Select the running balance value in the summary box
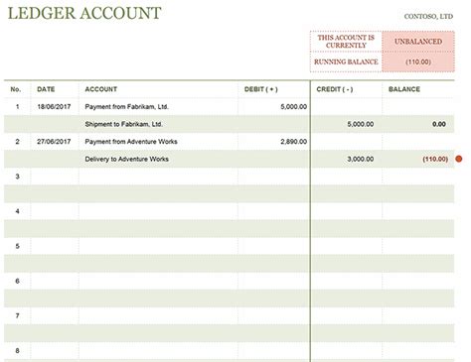 pyautogui.click(x=418, y=61)
